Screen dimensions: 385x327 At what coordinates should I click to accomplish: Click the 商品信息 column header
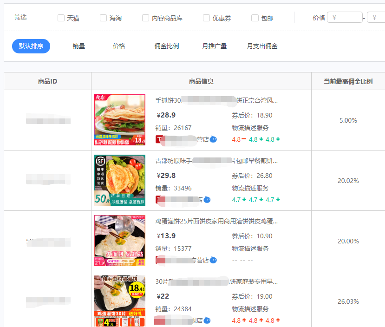pyautogui.click(x=201, y=81)
